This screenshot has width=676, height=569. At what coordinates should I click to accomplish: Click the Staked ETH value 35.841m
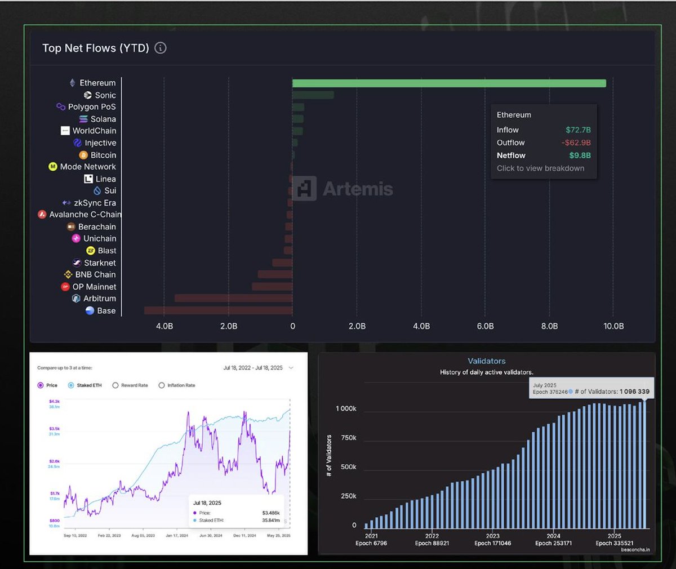click(271, 521)
